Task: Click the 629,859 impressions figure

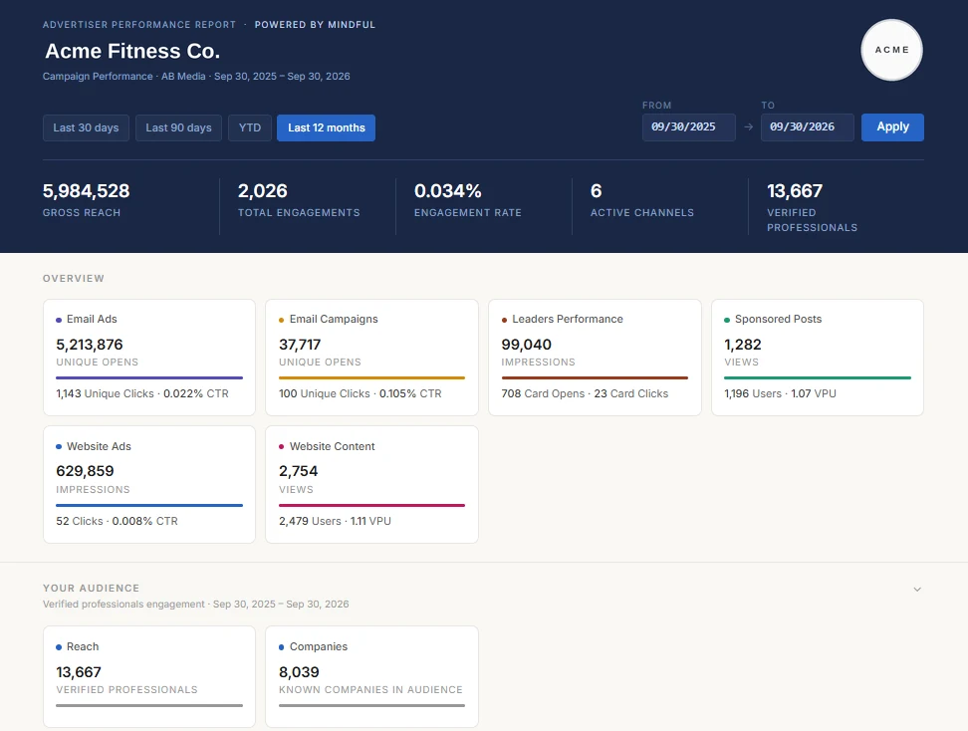Action: pyautogui.click(x=85, y=471)
